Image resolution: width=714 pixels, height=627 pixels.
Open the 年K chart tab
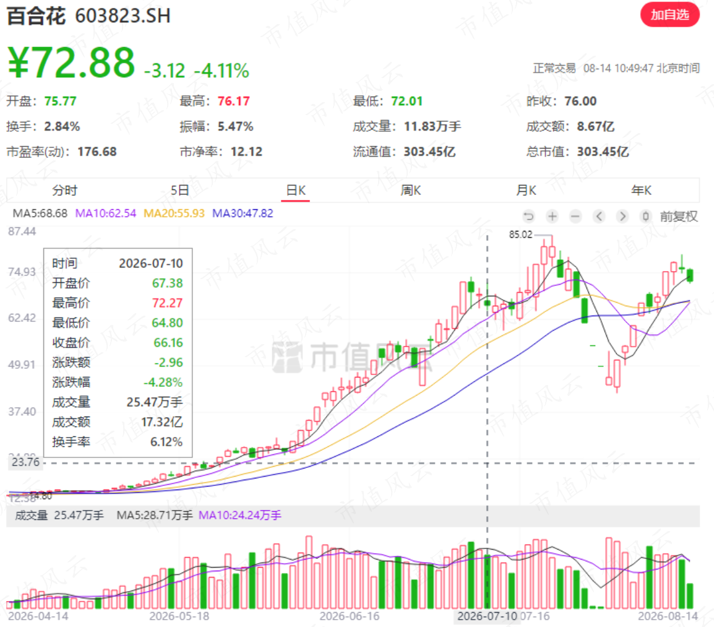[641, 190]
